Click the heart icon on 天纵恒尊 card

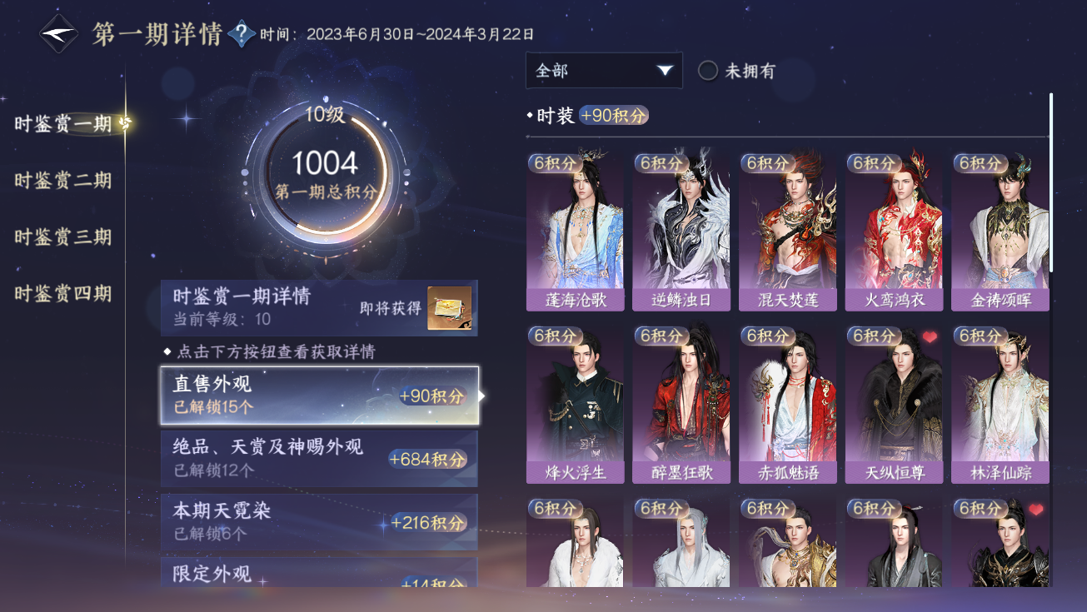930,337
